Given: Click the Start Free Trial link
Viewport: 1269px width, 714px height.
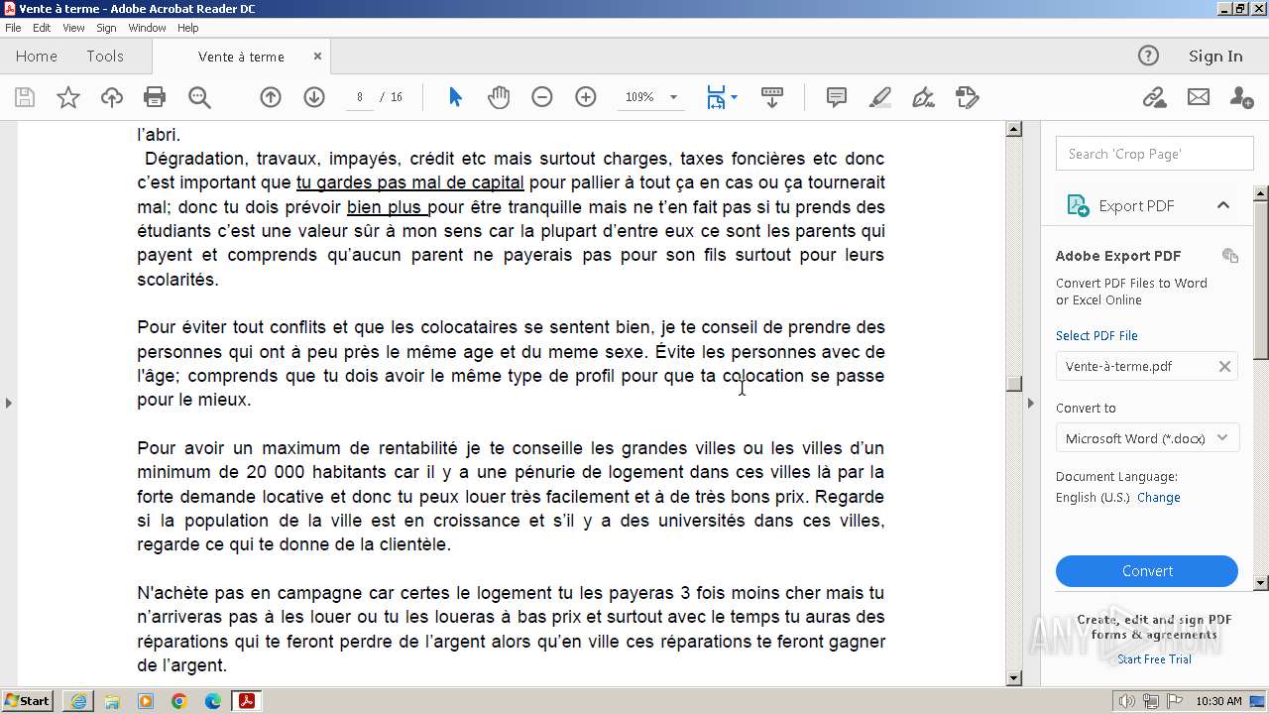Looking at the screenshot, I should point(1154,659).
